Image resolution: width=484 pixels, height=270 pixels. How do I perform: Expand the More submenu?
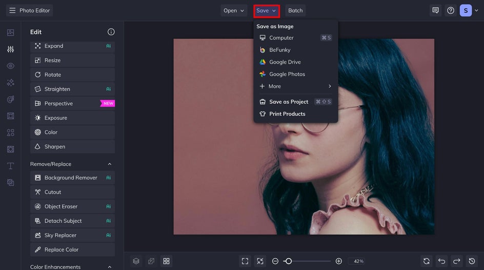coord(295,86)
